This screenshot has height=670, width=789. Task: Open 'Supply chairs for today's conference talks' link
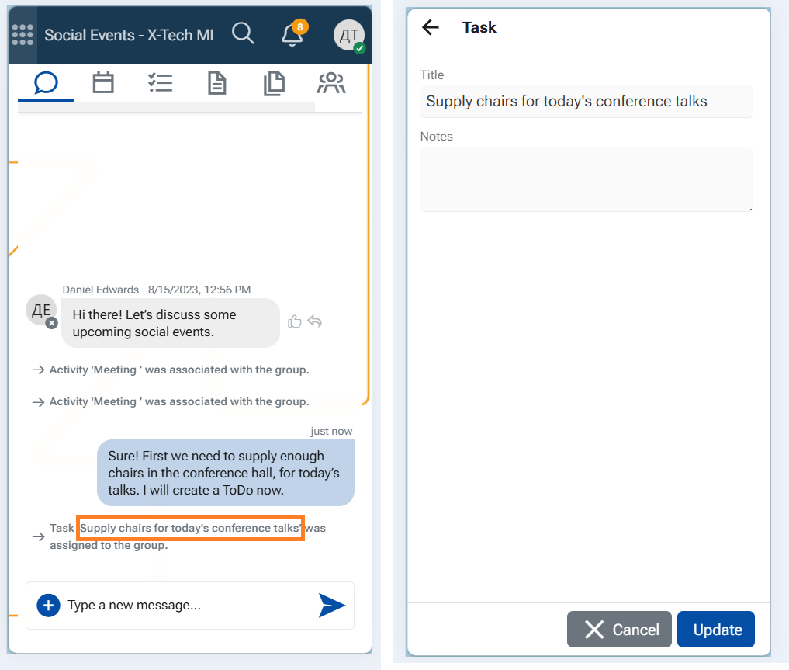pos(189,528)
